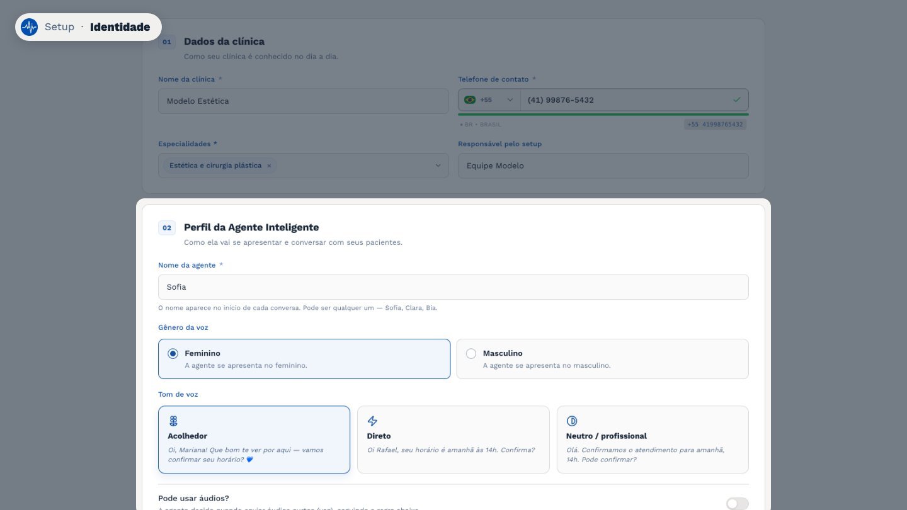
Task: Click the Nome da clínica input field
Action: coord(304,101)
